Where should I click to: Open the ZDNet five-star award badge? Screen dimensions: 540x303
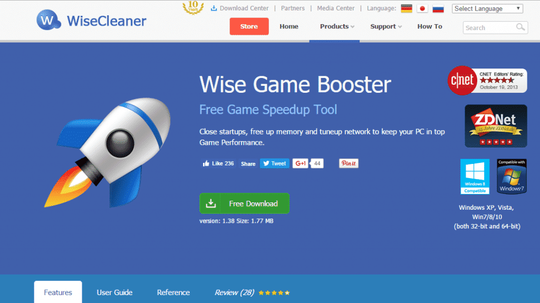click(x=496, y=126)
